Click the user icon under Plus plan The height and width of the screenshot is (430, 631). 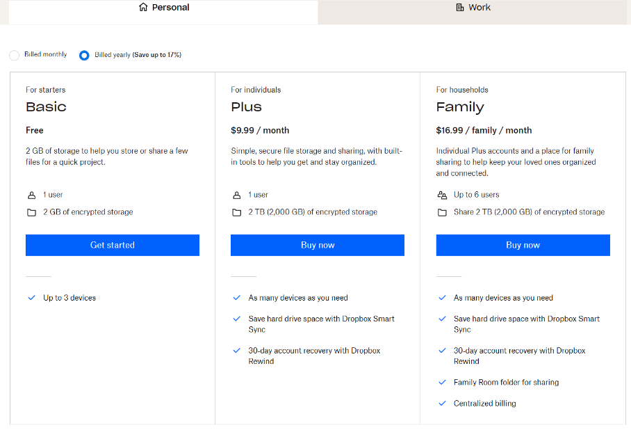[x=237, y=196]
